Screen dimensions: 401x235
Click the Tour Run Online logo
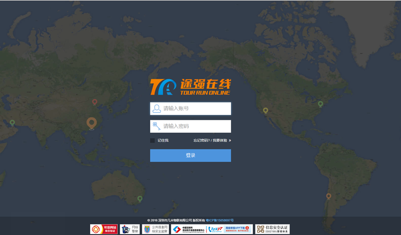click(x=190, y=87)
